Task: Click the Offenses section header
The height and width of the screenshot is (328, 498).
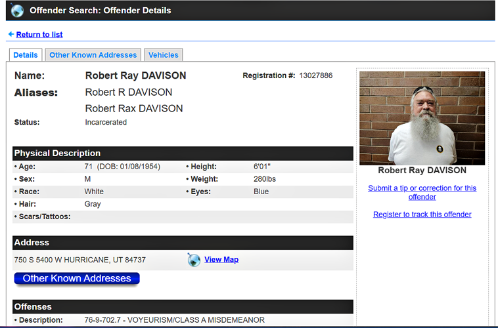Action: click(x=183, y=306)
